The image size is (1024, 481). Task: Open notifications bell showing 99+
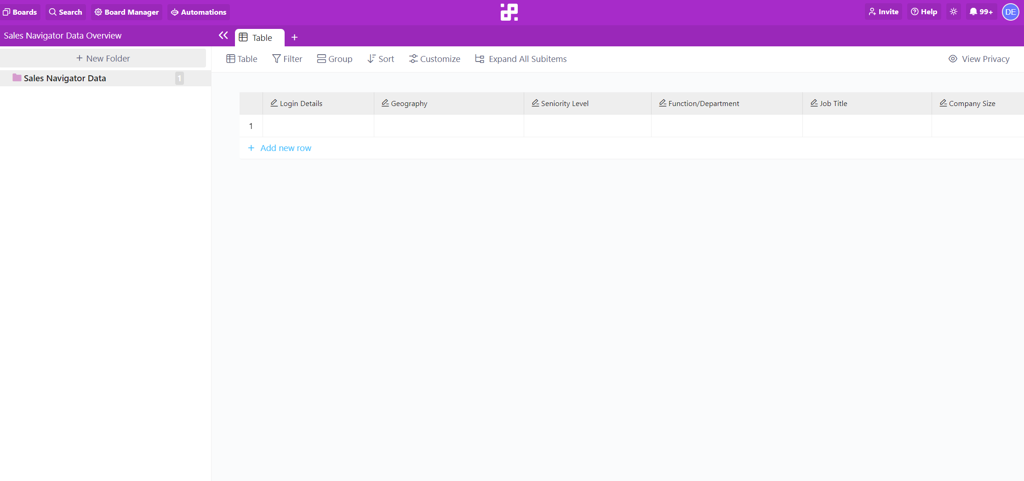pyautogui.click(x=981, y=12)
